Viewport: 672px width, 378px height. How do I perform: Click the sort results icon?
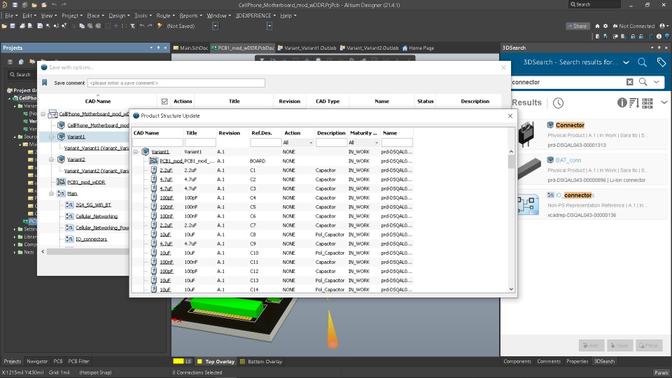tap(634, 103)
